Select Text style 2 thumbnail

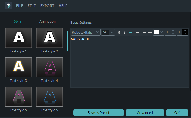tap(49, 38)
